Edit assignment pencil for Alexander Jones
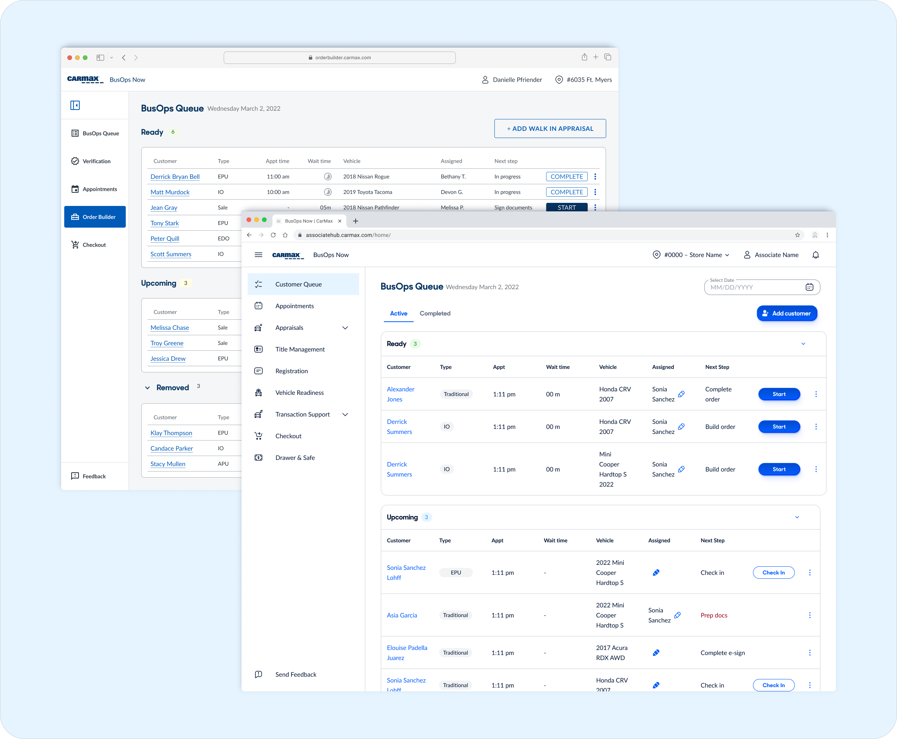Image resolution: width=897 pixels, height=739 pixels. [x=681, y=394]
